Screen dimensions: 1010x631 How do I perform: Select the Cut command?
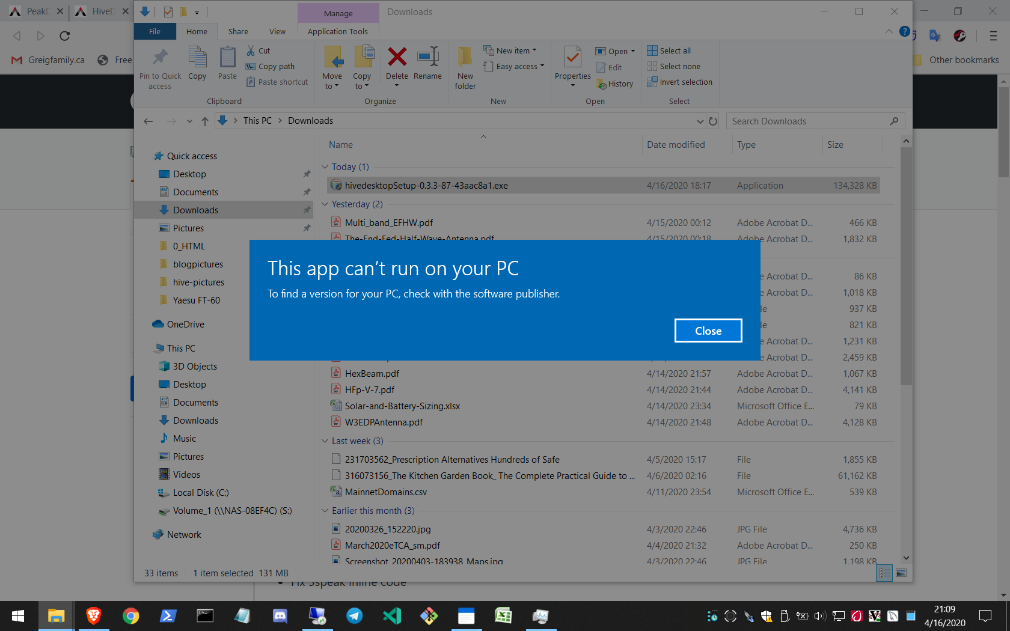(x=259, y=50)
